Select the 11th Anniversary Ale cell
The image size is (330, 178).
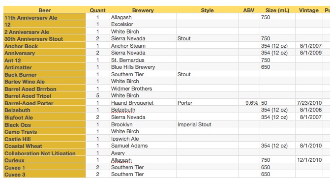[x=45, y=17]
